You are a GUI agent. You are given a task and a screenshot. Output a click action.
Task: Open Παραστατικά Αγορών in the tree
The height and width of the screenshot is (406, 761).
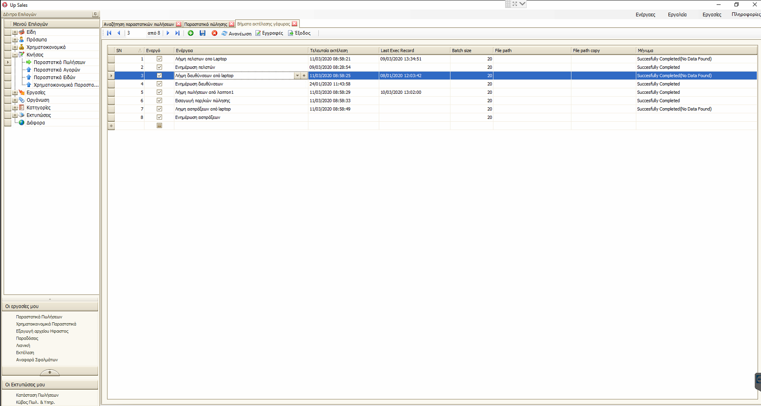[57, 70]
